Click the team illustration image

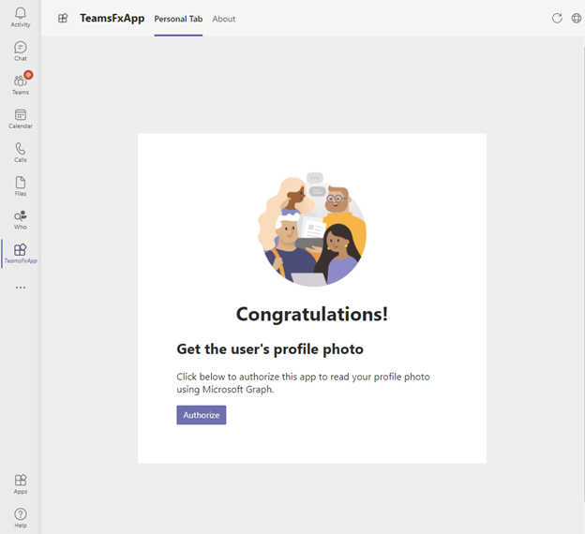(x=312, y=230)
